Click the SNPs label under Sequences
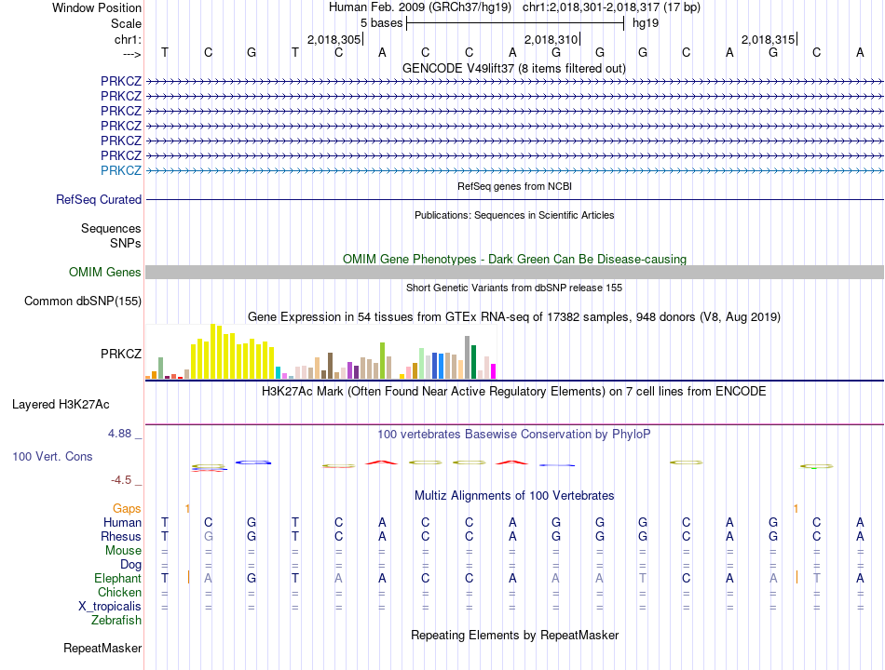Screen dimensions: 885x670 (x=126, y=243)
